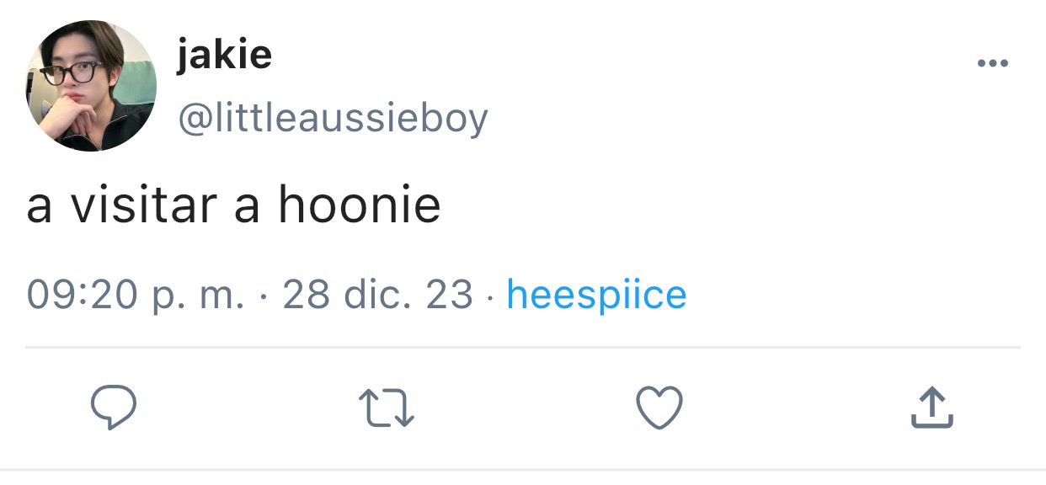
Task: Open jakie's profile picture
Action: [x=91, y=86]
